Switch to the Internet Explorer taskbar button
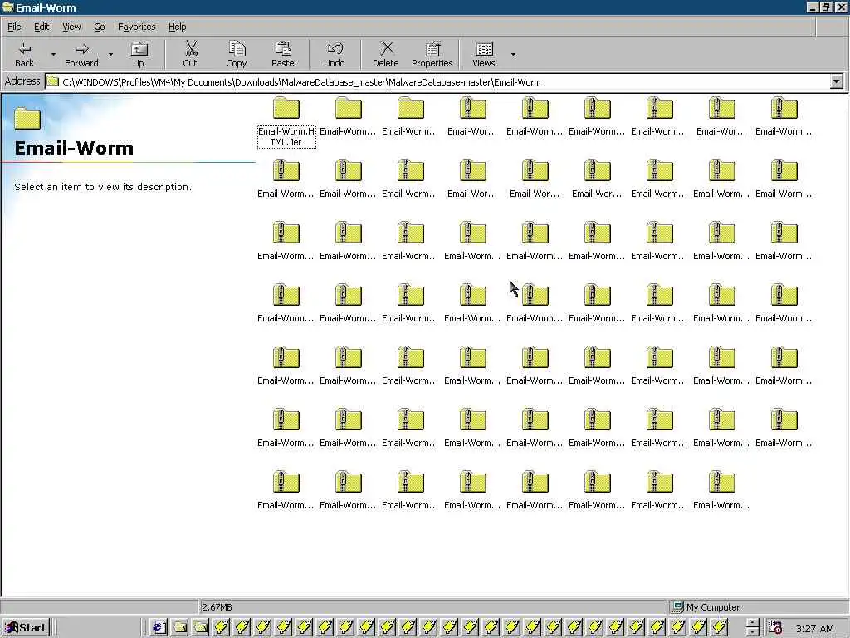 coord(159,628)
